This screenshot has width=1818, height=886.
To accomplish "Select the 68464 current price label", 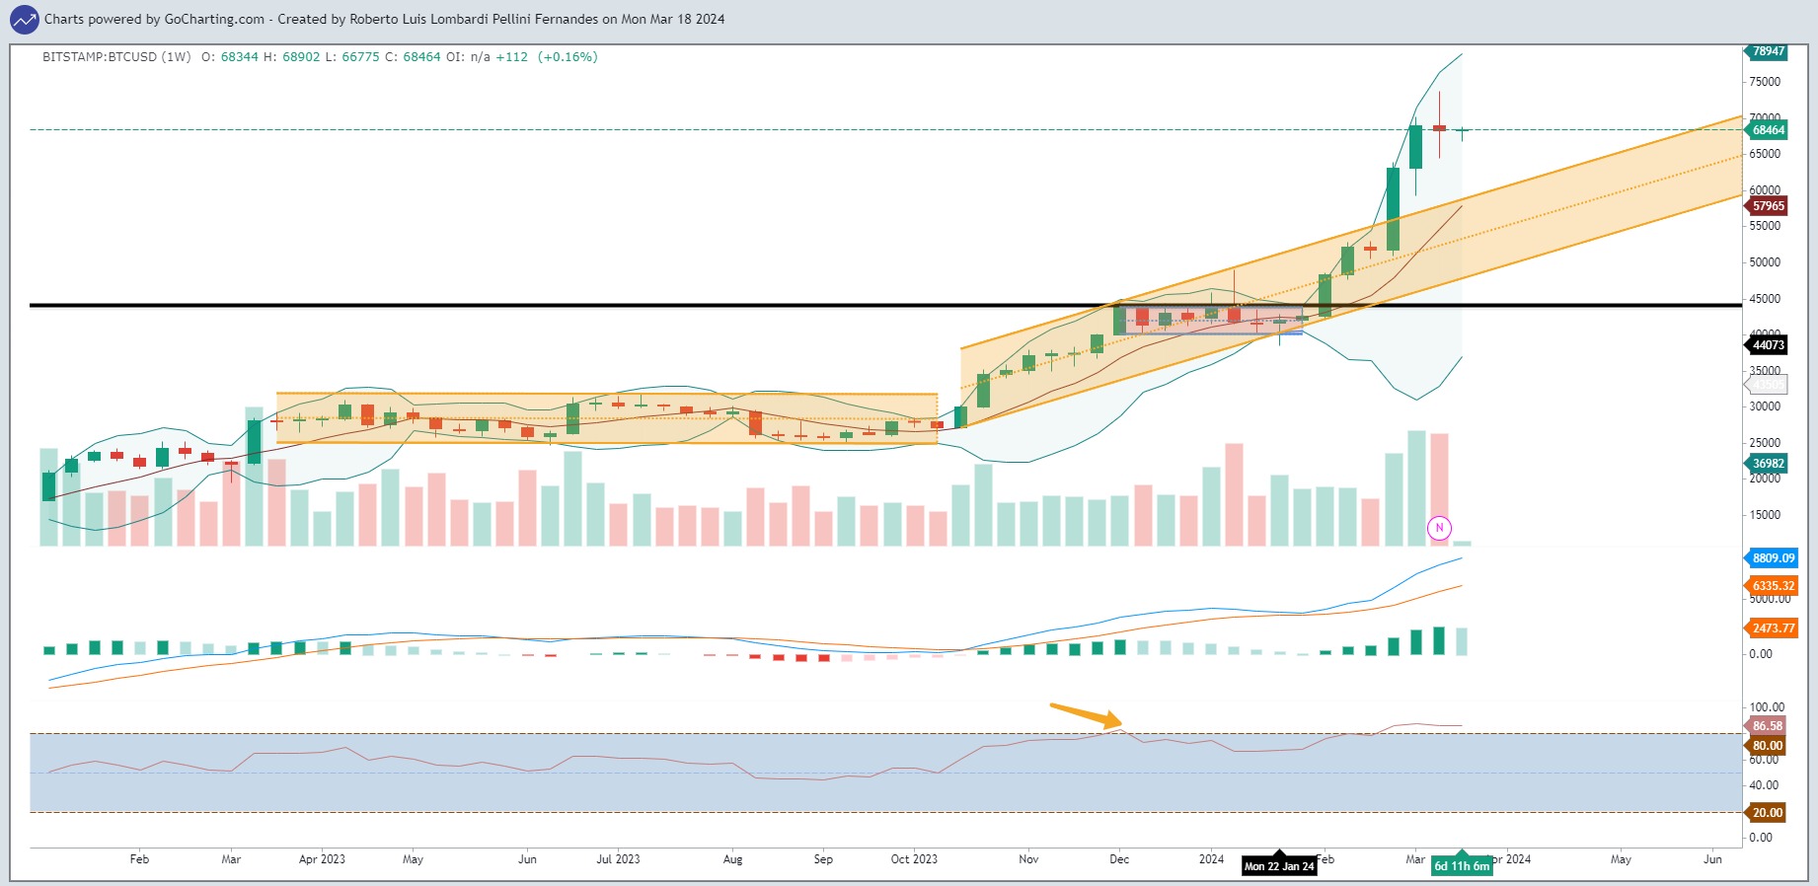I will tap(1767, 130).
